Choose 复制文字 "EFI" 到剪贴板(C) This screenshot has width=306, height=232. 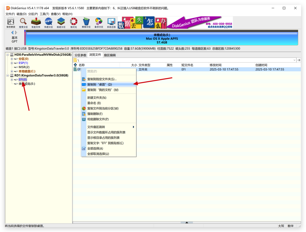click(109, 143)
